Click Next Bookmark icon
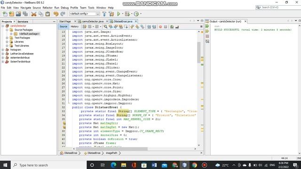The image size is (301, 169). point(137,27)
